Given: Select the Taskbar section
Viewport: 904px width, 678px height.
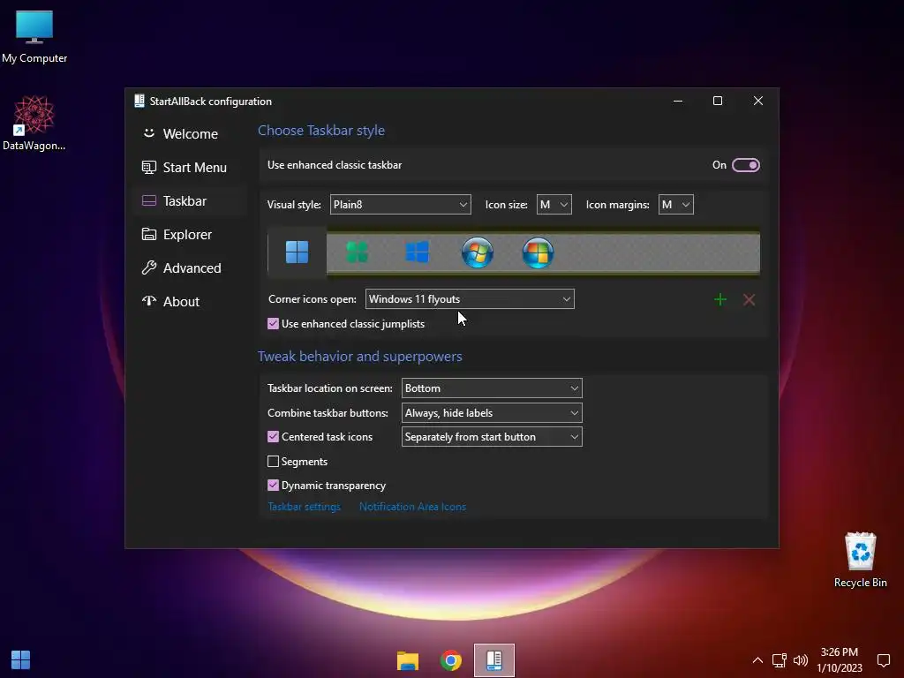Looking at the screenshot, I should (190, 200).
